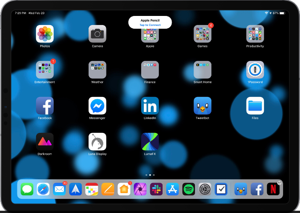
Task: Open the Apple folder
Action: [150, 35]
